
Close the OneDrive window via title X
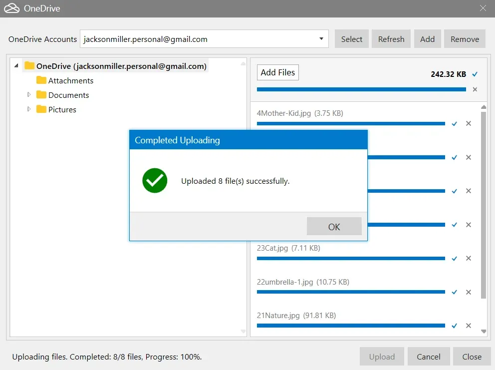(x=483, y=8)
